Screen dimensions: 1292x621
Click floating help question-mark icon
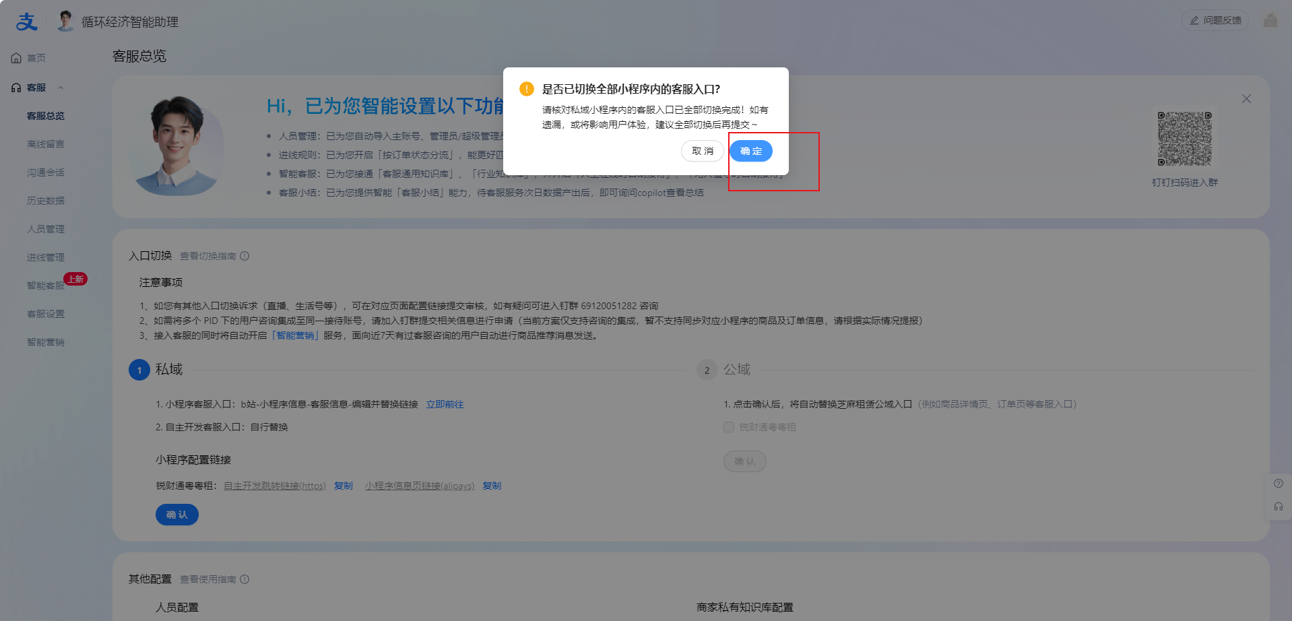coord(1278,484)
